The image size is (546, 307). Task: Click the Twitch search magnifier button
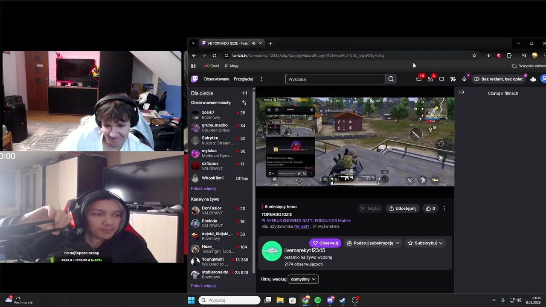(391, 79)
